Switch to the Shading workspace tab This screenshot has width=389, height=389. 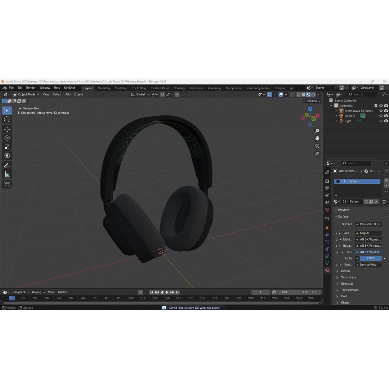179,88
